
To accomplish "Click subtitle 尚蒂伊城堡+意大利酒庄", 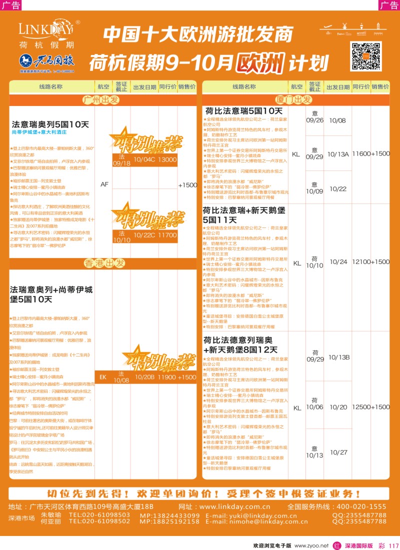I will coord(39,132).
